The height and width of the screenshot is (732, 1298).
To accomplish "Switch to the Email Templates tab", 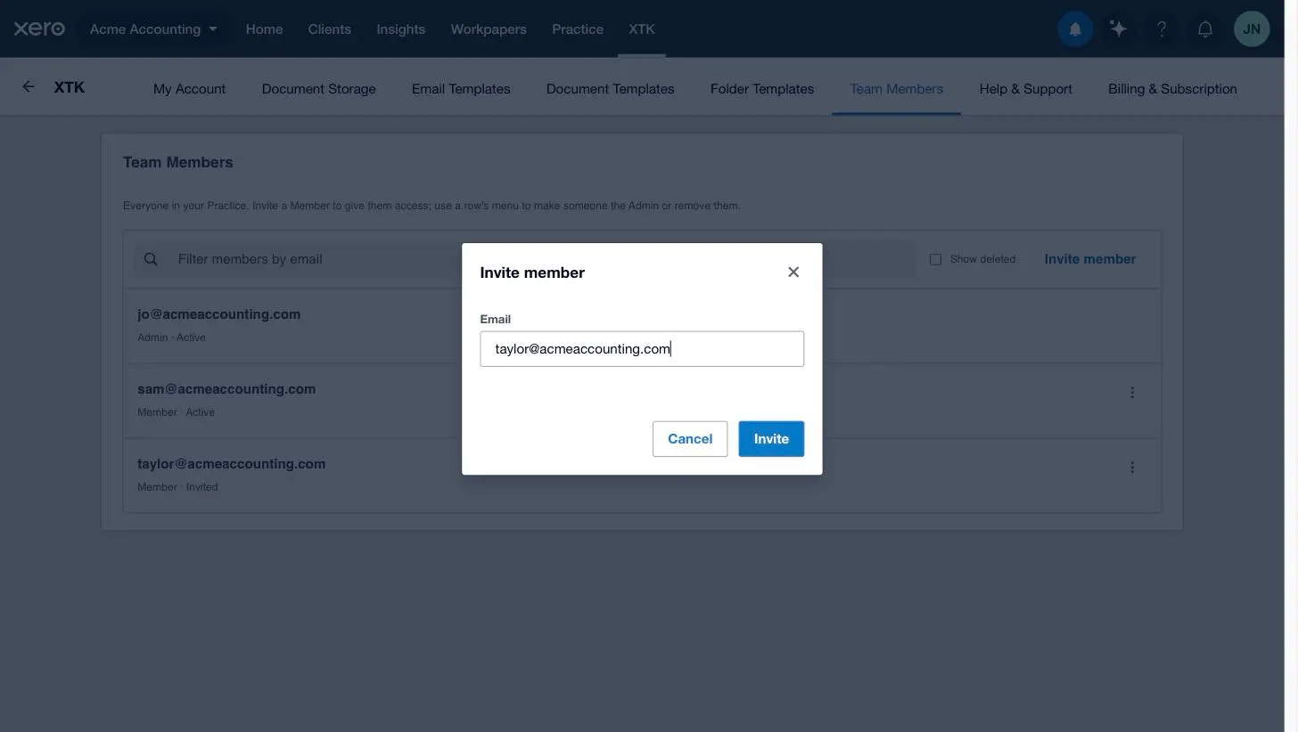I will pos(461,89).
